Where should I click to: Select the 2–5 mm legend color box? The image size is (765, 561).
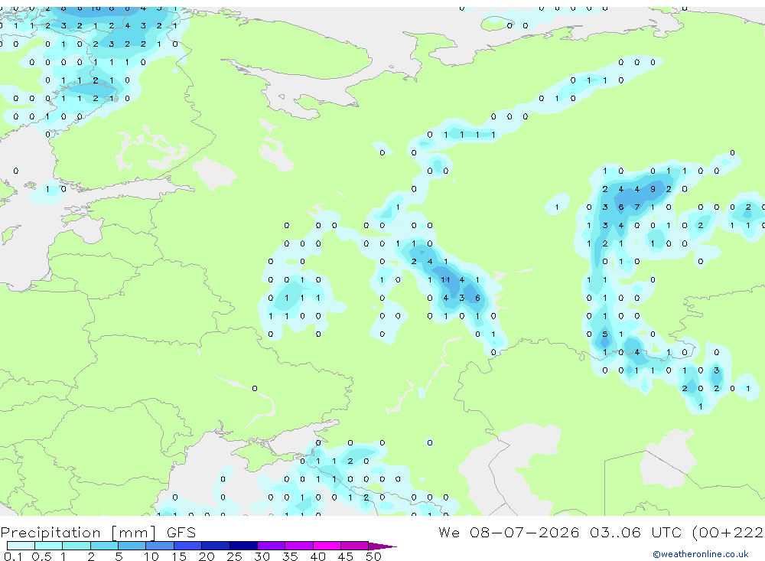click(x=104, y=546)
